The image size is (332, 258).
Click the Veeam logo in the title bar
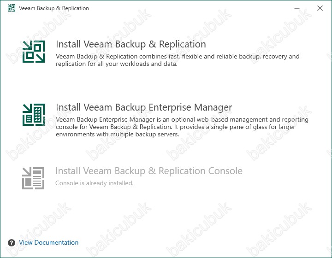pos(12,8)
